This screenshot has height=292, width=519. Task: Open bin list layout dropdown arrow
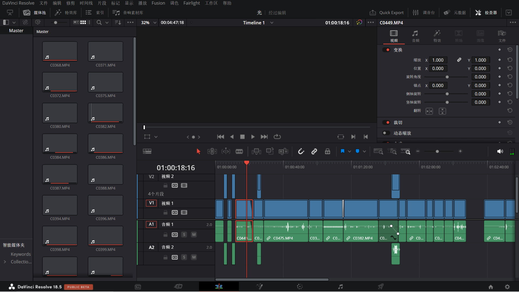tap(14, 23)
